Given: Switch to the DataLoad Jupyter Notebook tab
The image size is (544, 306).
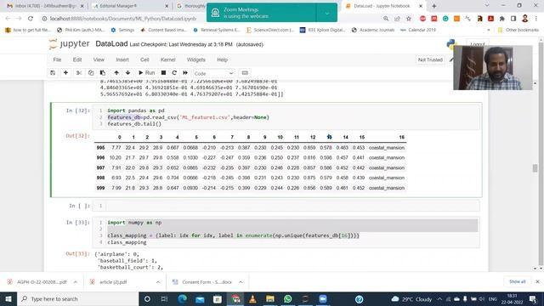Looking at the screenshot, I should (x=383, y=6).
